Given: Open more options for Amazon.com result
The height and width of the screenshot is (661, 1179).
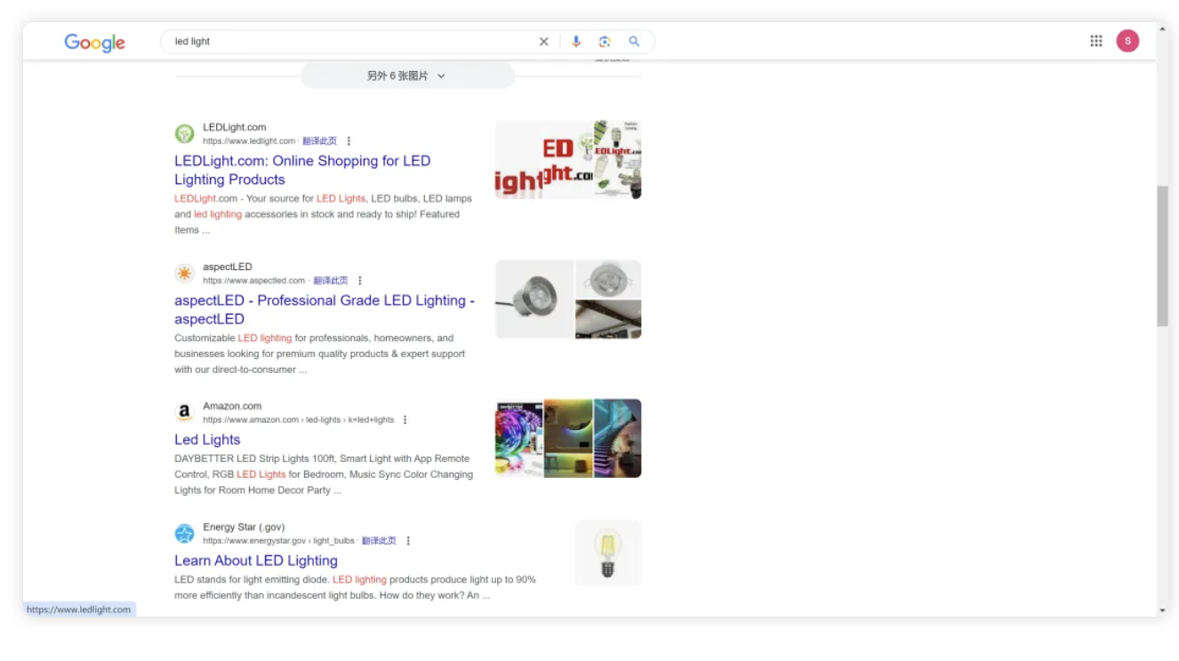Looking at the screenshot, I should [x=405, y=420].
